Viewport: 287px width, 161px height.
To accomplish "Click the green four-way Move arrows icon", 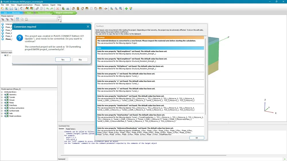I will point(126,9).
